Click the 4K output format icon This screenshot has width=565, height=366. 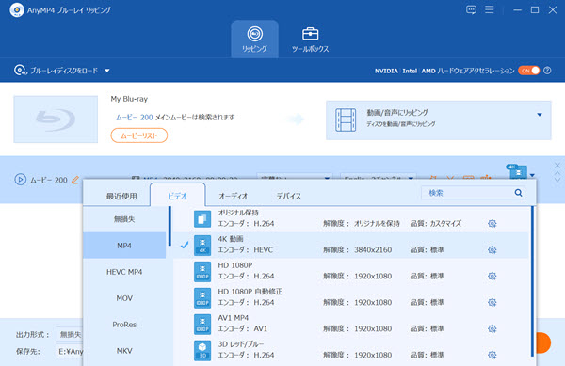click(x=517, y=172)
